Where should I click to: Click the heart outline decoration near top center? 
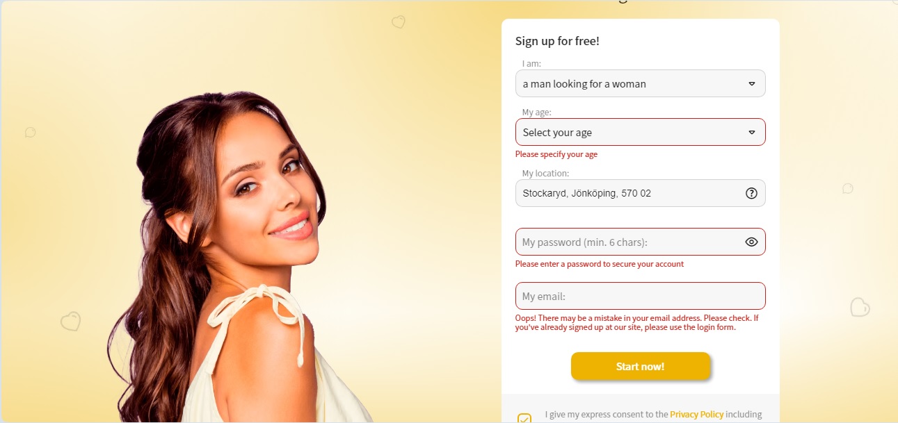(x=399, y=22)
